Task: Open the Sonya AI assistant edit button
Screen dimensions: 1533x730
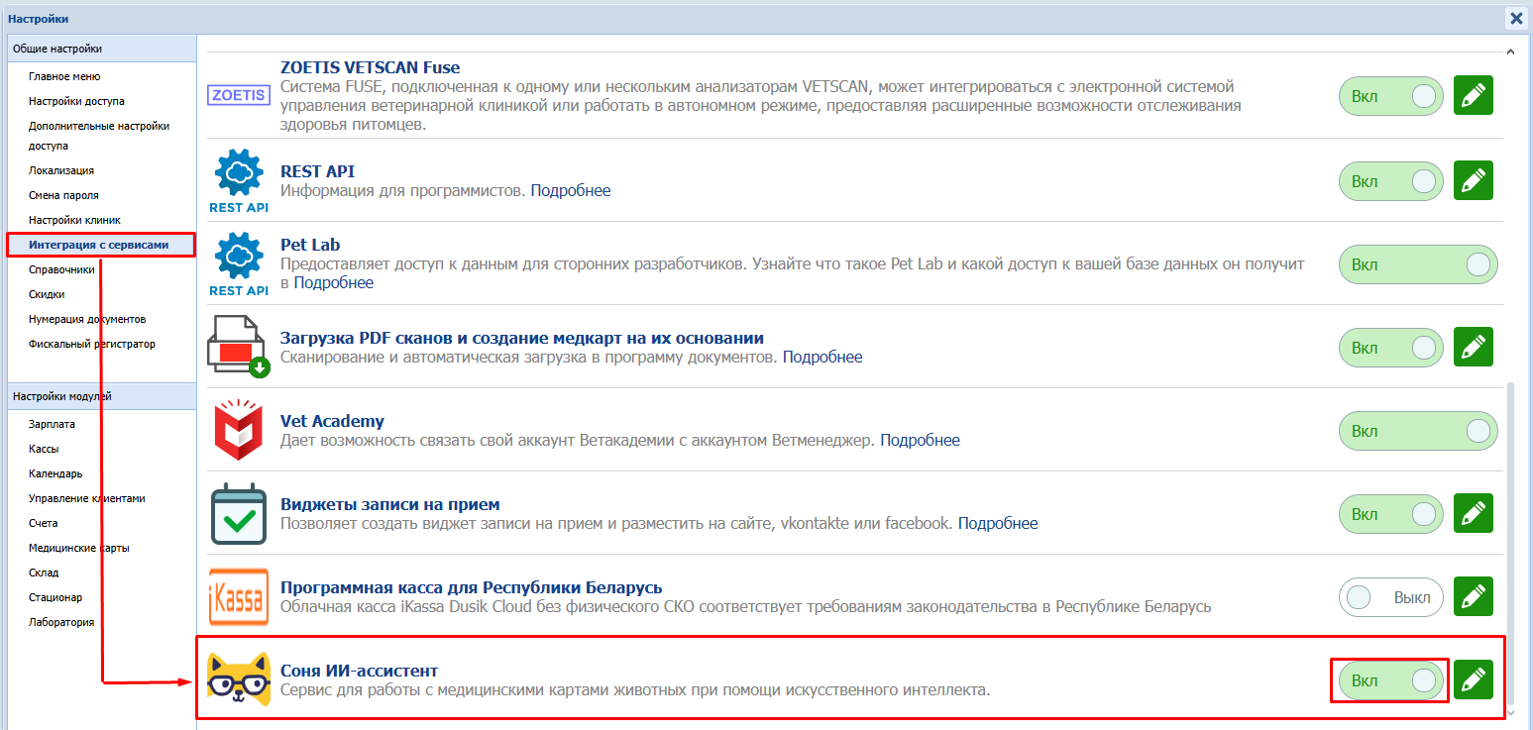Action: point(1473,679)
